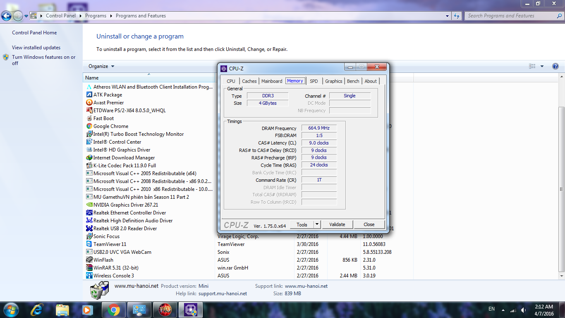Open View installed updates link
This screenshot has height=318, width=565.
coord(36,48)
